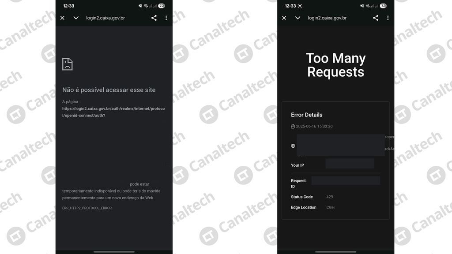Tap the 'Edge Location' label

point(304,207)
